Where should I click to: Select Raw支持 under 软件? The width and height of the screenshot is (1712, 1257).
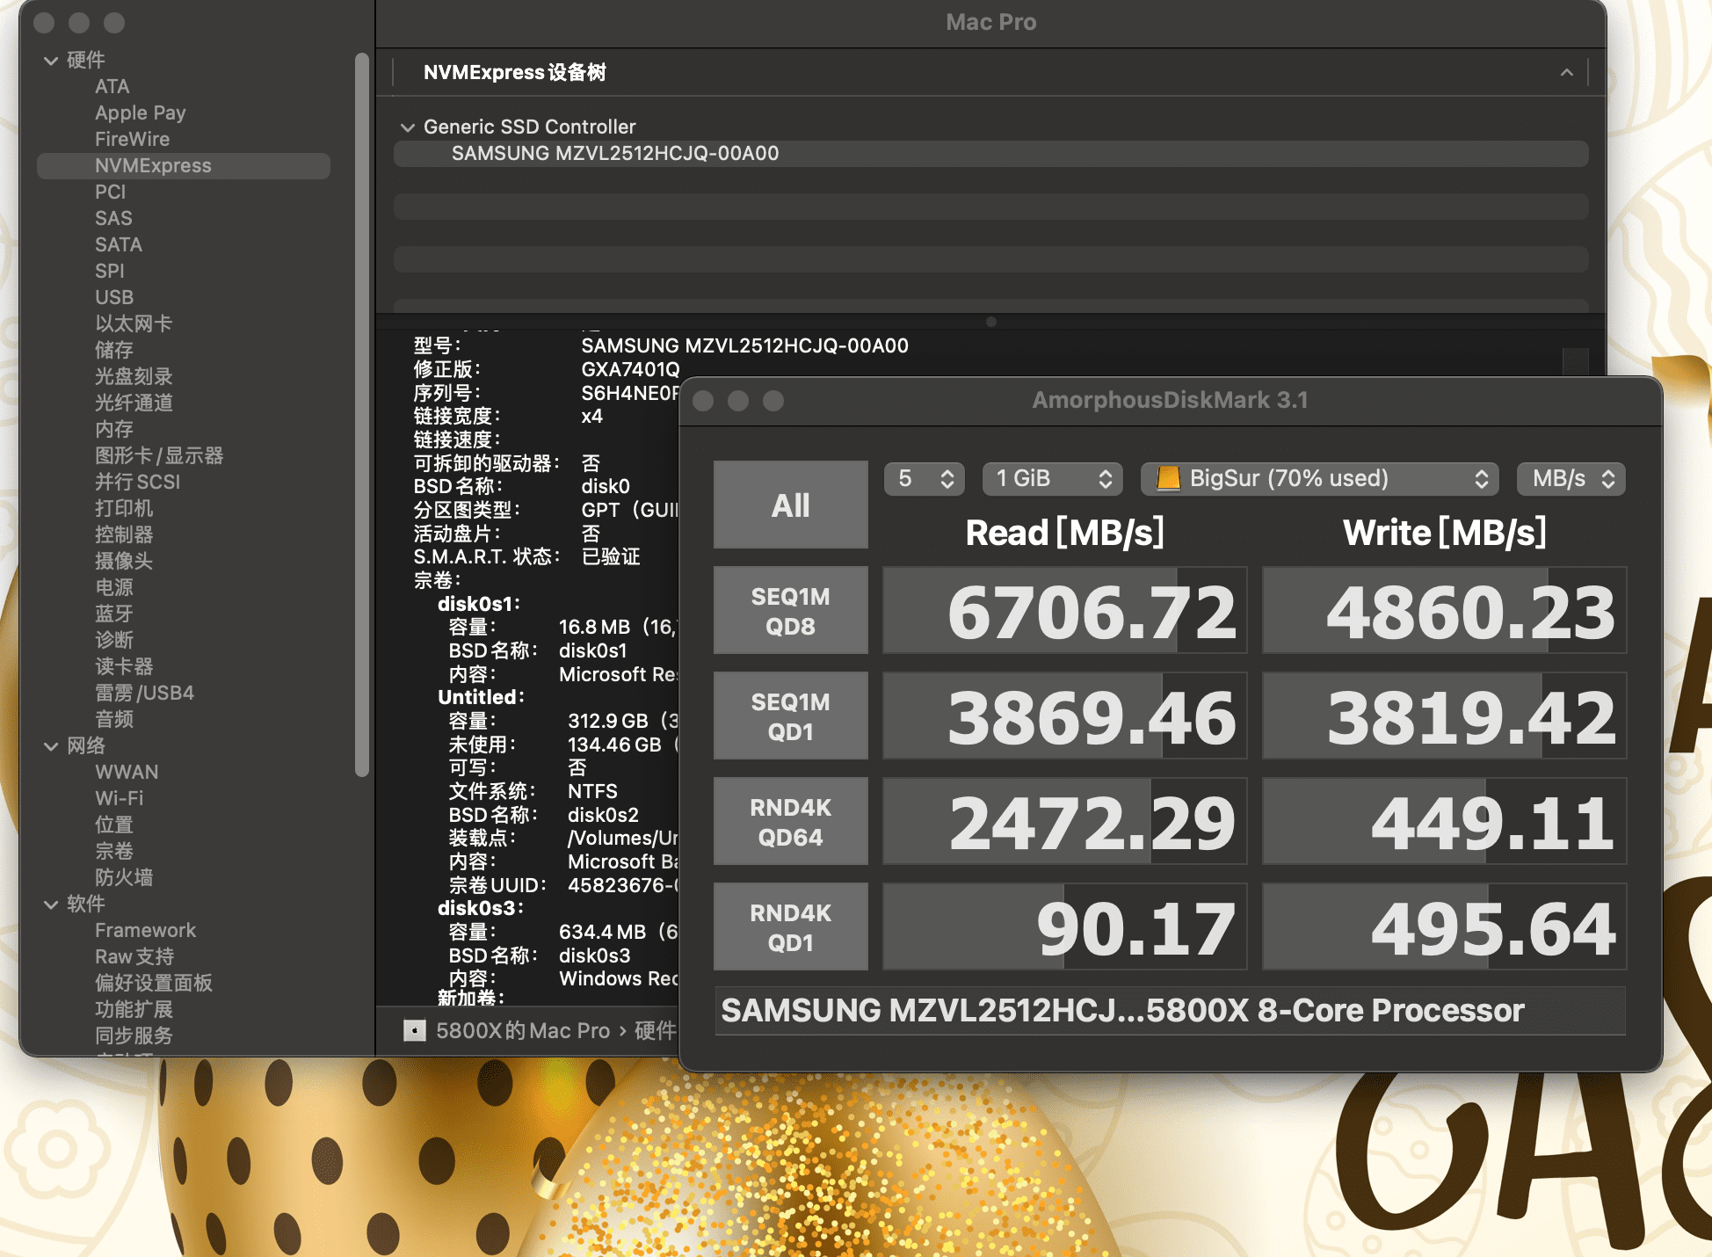pos(134,956)
